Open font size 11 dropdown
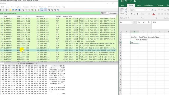Image resolution: width=169 pixels, height=95 pixels. pyautogui.click(x=150, y=10)
